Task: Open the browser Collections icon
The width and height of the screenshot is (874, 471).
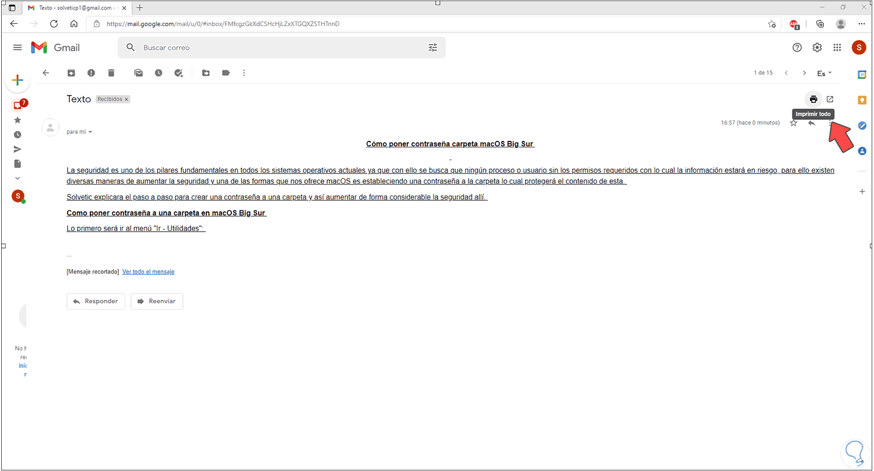Action: [x=820, y=24]
